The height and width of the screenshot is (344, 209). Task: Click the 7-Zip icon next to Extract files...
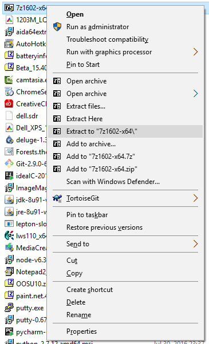[x=57, y=106]
